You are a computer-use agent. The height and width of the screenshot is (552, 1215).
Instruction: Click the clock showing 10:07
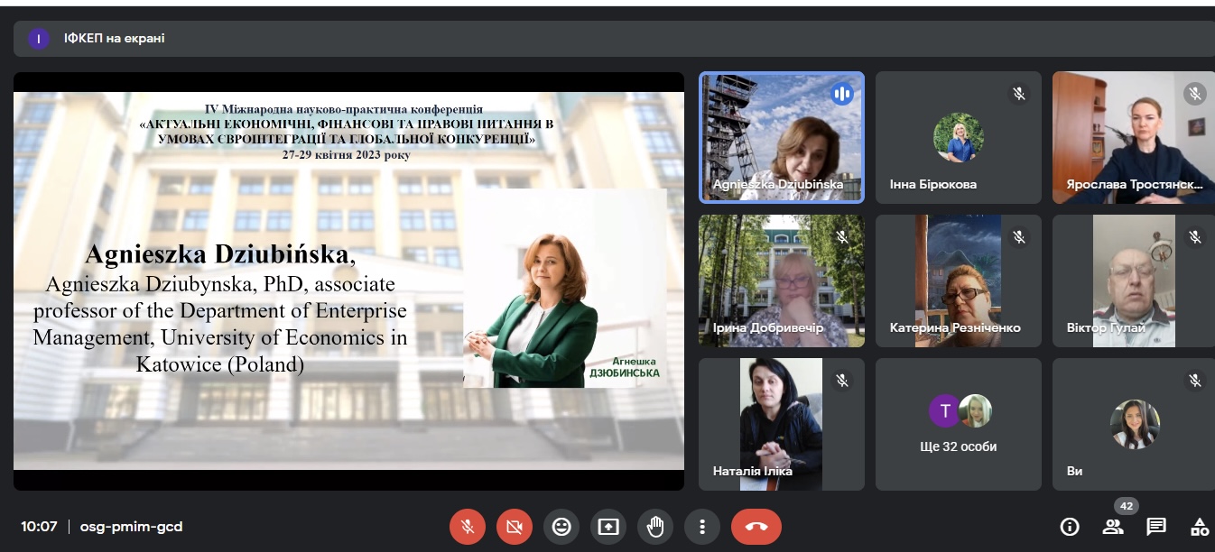tap(40, 527)
